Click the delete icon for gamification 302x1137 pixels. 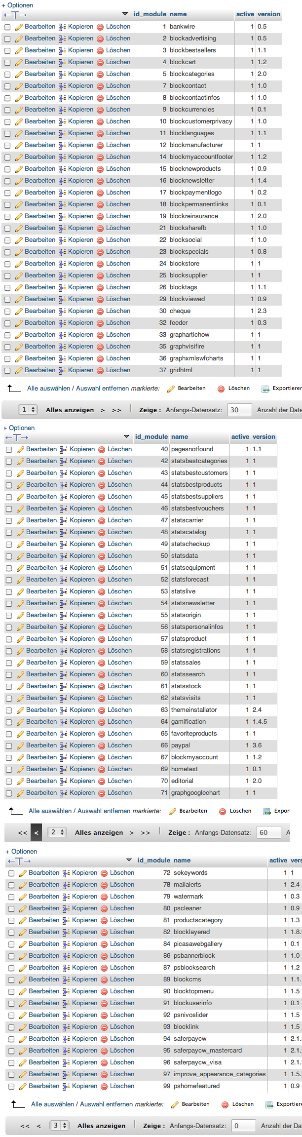[102, 722]
